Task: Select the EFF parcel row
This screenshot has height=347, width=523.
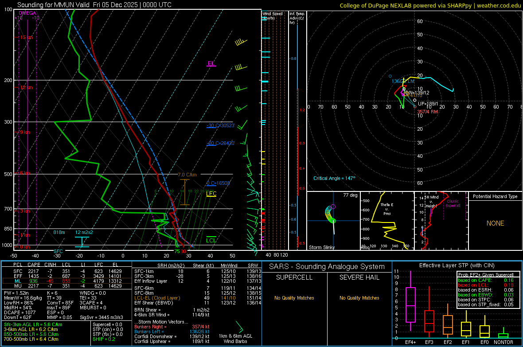Action: [x=67, y=276]
